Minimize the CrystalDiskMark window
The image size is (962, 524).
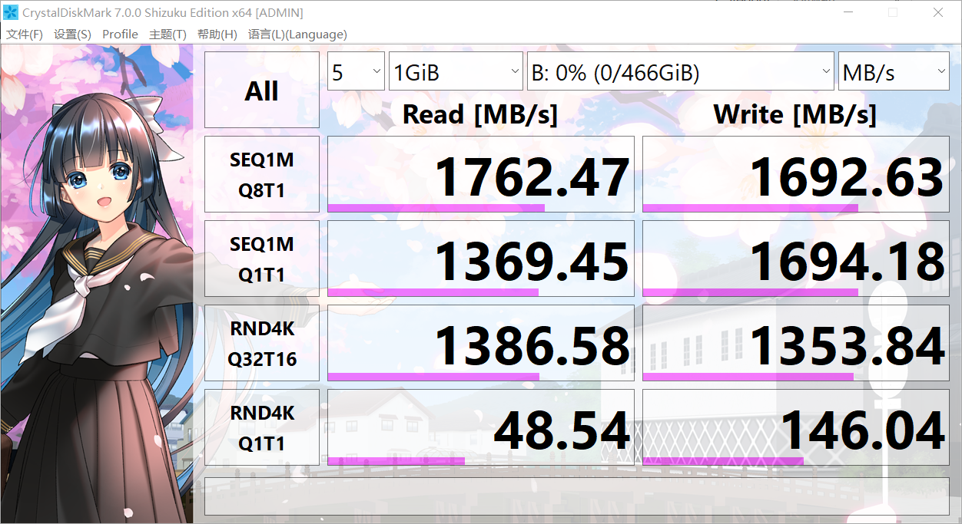click(x=848, y=12)
